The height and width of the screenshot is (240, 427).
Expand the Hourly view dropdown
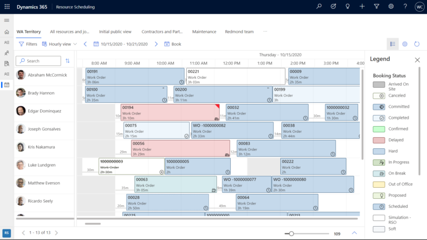tap(63, 44)
